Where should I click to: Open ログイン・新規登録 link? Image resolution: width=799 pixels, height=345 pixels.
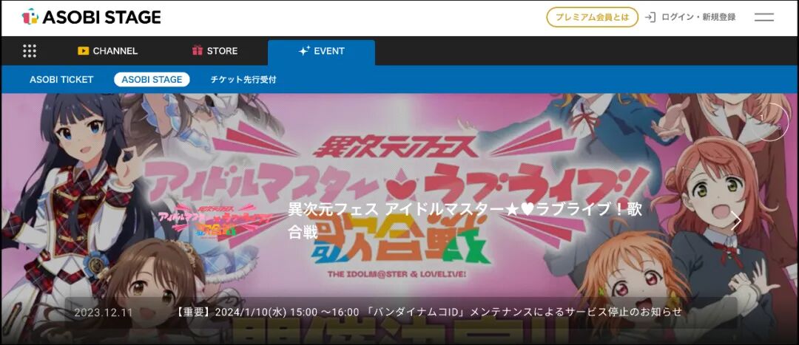698,17
